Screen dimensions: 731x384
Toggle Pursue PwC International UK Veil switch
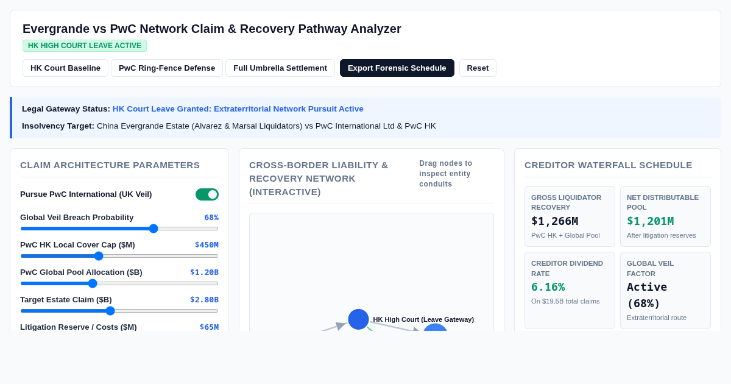pos(207,194)
